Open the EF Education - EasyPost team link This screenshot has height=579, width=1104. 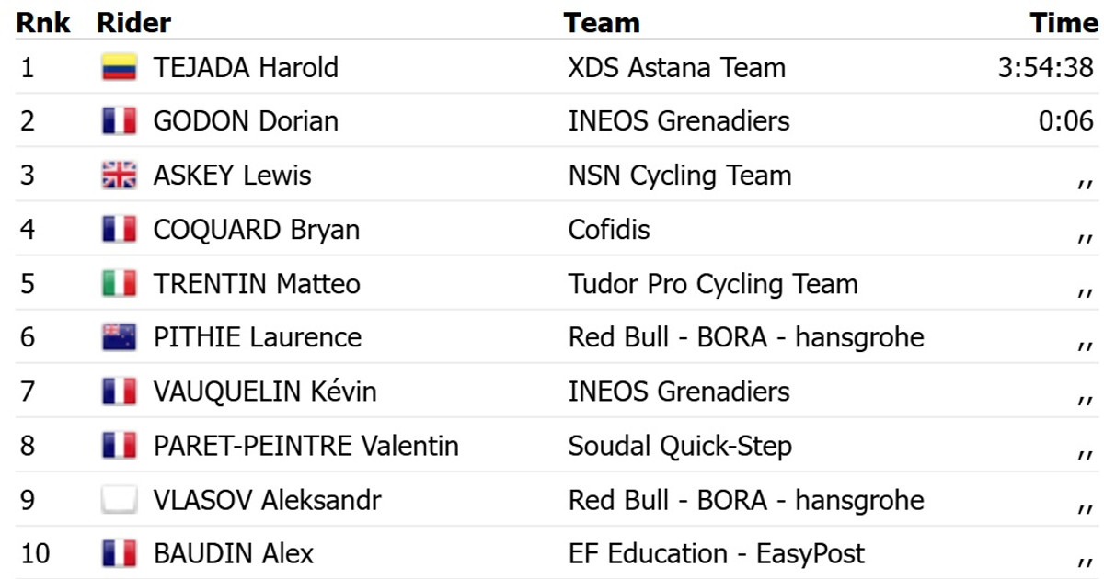tap(717, 555)
